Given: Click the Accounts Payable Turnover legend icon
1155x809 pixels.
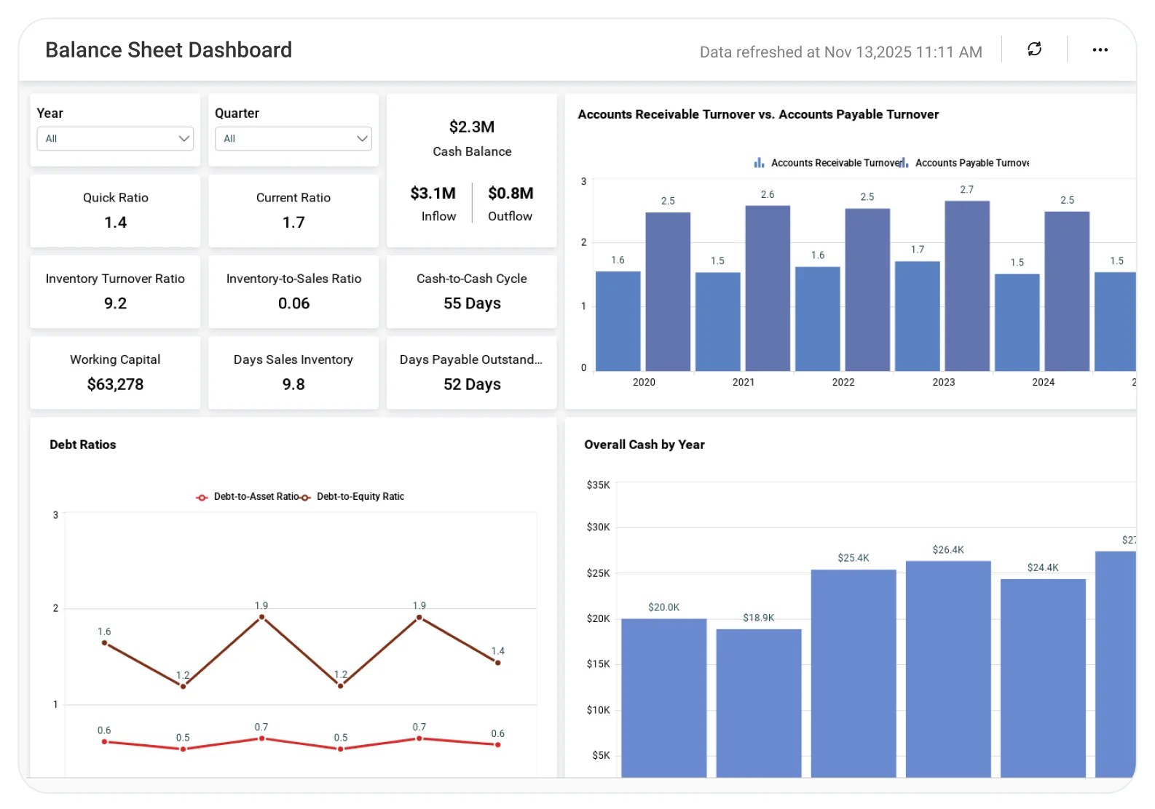Looking at the screenshot, I should tap(904, 163).
